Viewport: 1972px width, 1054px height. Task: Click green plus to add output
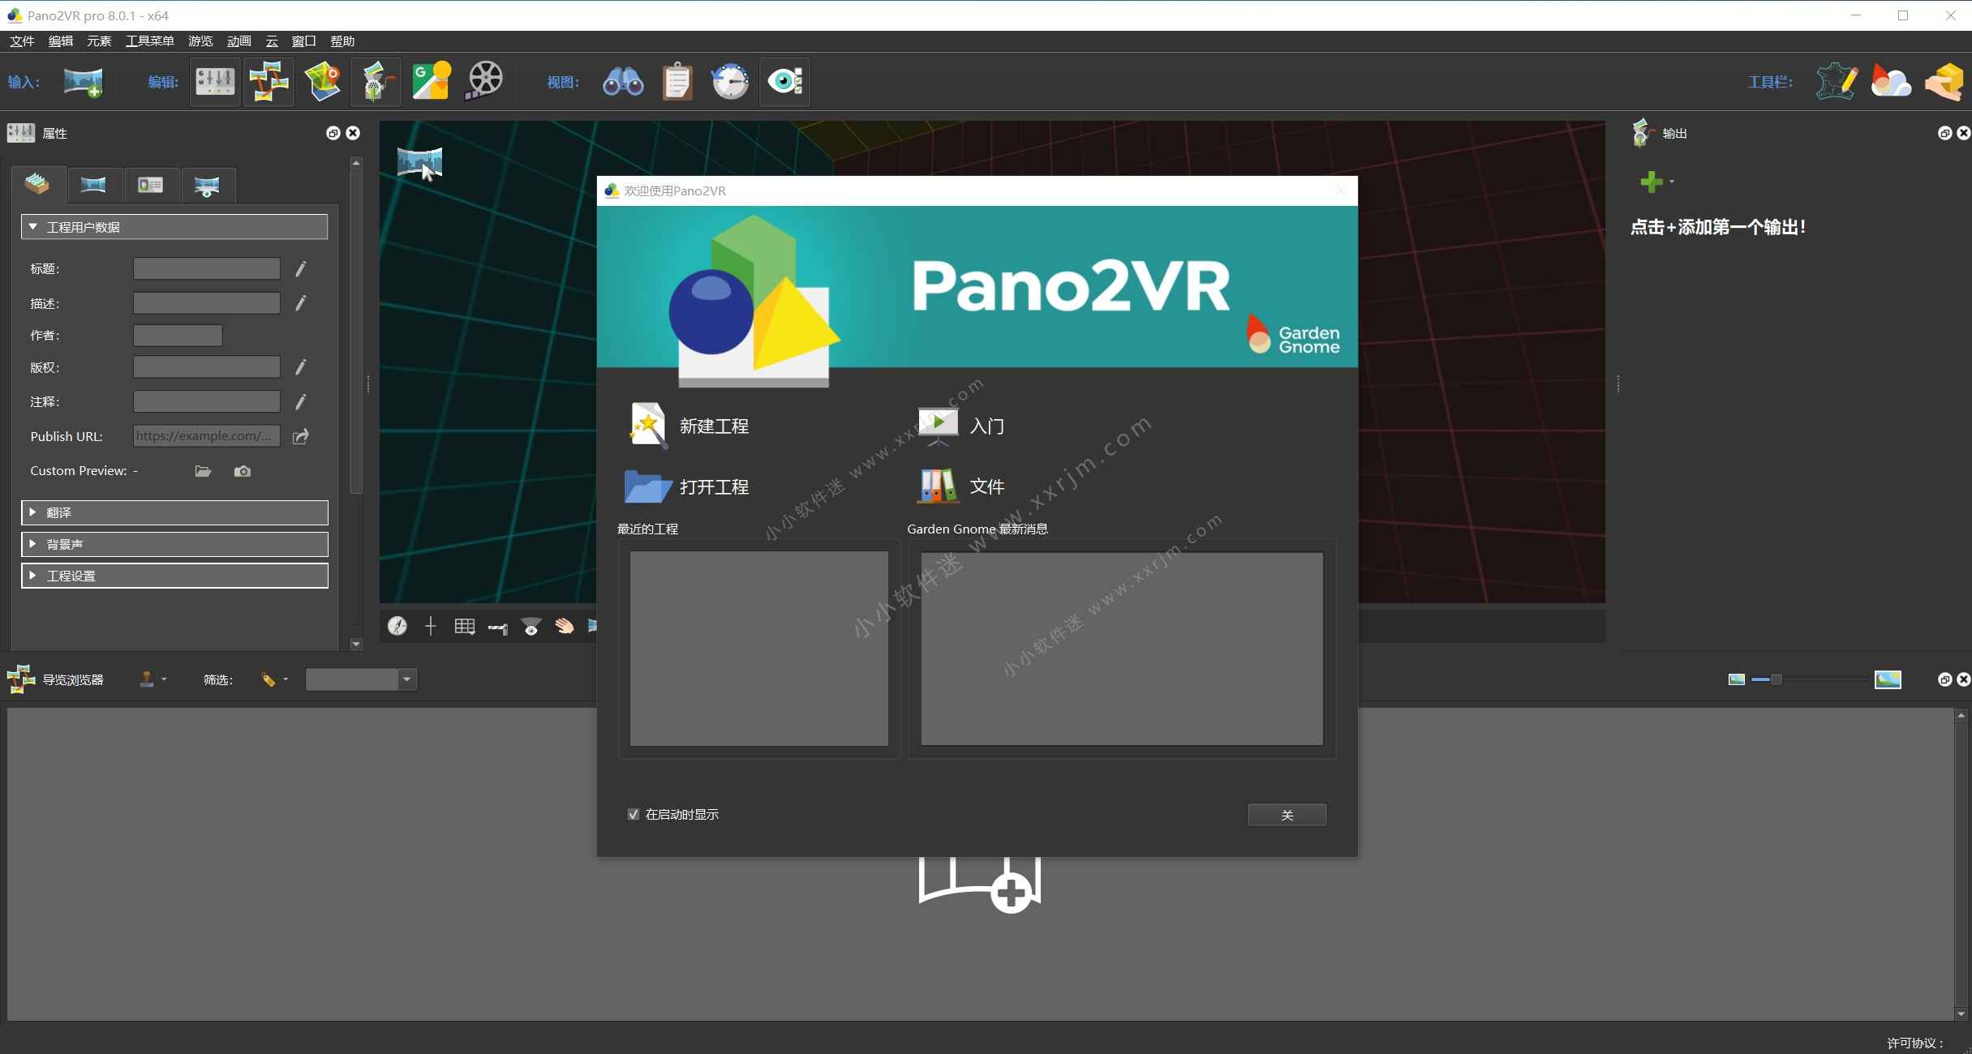click(1651, 182)
